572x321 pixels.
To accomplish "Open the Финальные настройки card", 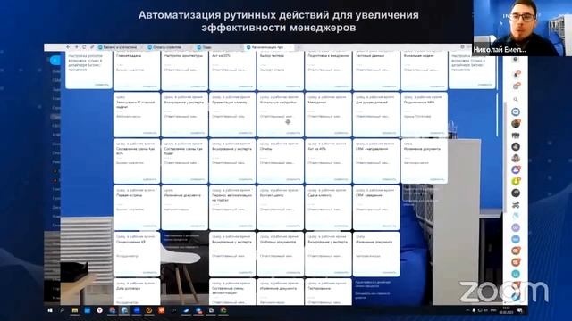I will [280, 114].
